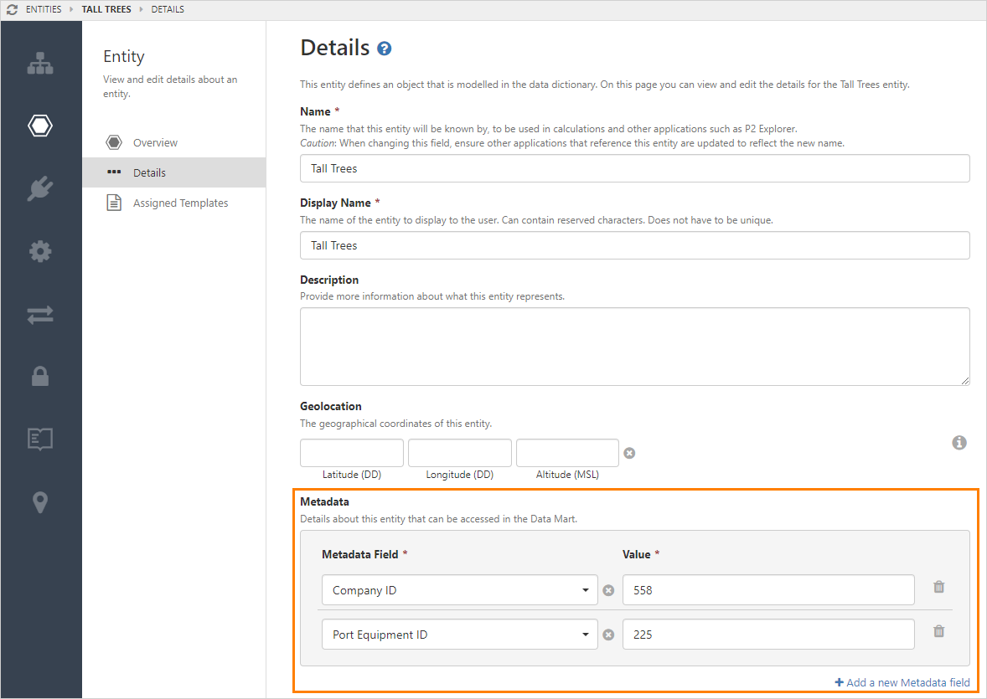Open the Overview page in Entity menu
Image resolution: width=987 pixels, height=699 pixels.
[155, 143]
